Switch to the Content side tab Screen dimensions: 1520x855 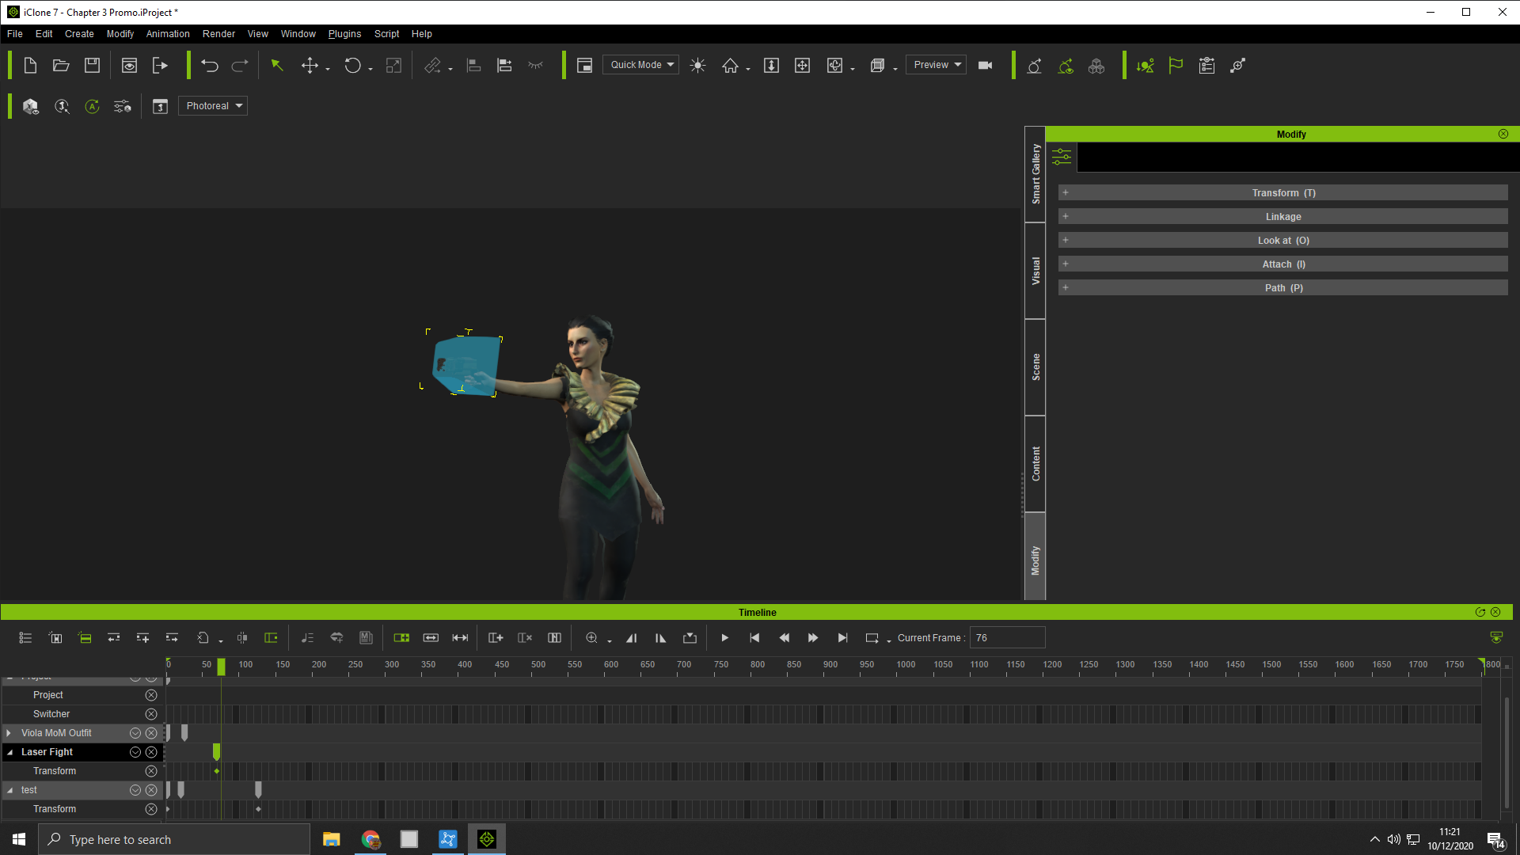coord(1035,464)
